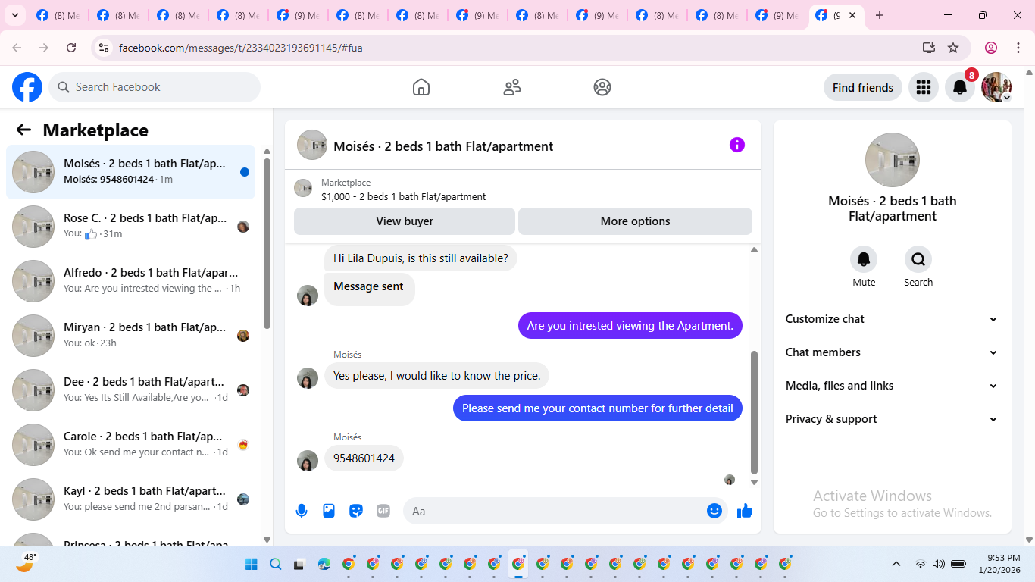Click the install app icon in address bar
This screenshot has width=1035, height=582.
click(929, 48)
